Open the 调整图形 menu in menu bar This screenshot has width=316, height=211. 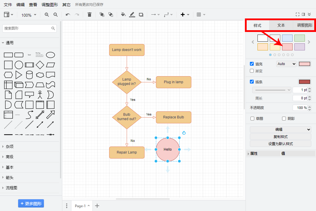(49, 4)
